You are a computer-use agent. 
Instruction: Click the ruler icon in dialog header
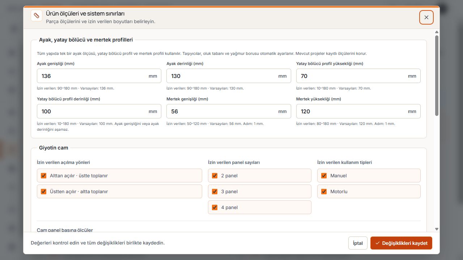click(37, 16)
